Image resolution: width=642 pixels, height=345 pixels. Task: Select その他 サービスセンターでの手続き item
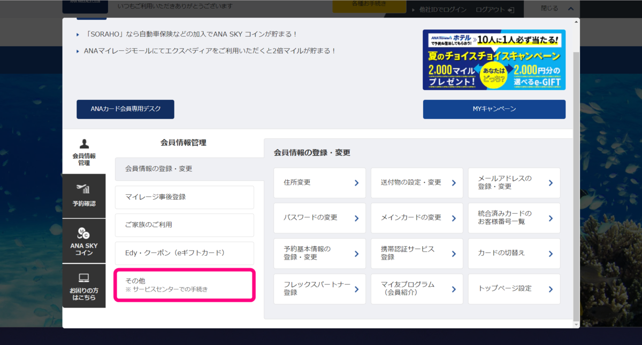click(185, 285)
